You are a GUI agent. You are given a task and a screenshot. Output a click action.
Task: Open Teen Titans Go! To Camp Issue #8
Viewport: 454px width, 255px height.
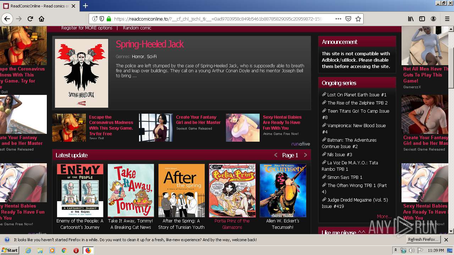point(356,114)
